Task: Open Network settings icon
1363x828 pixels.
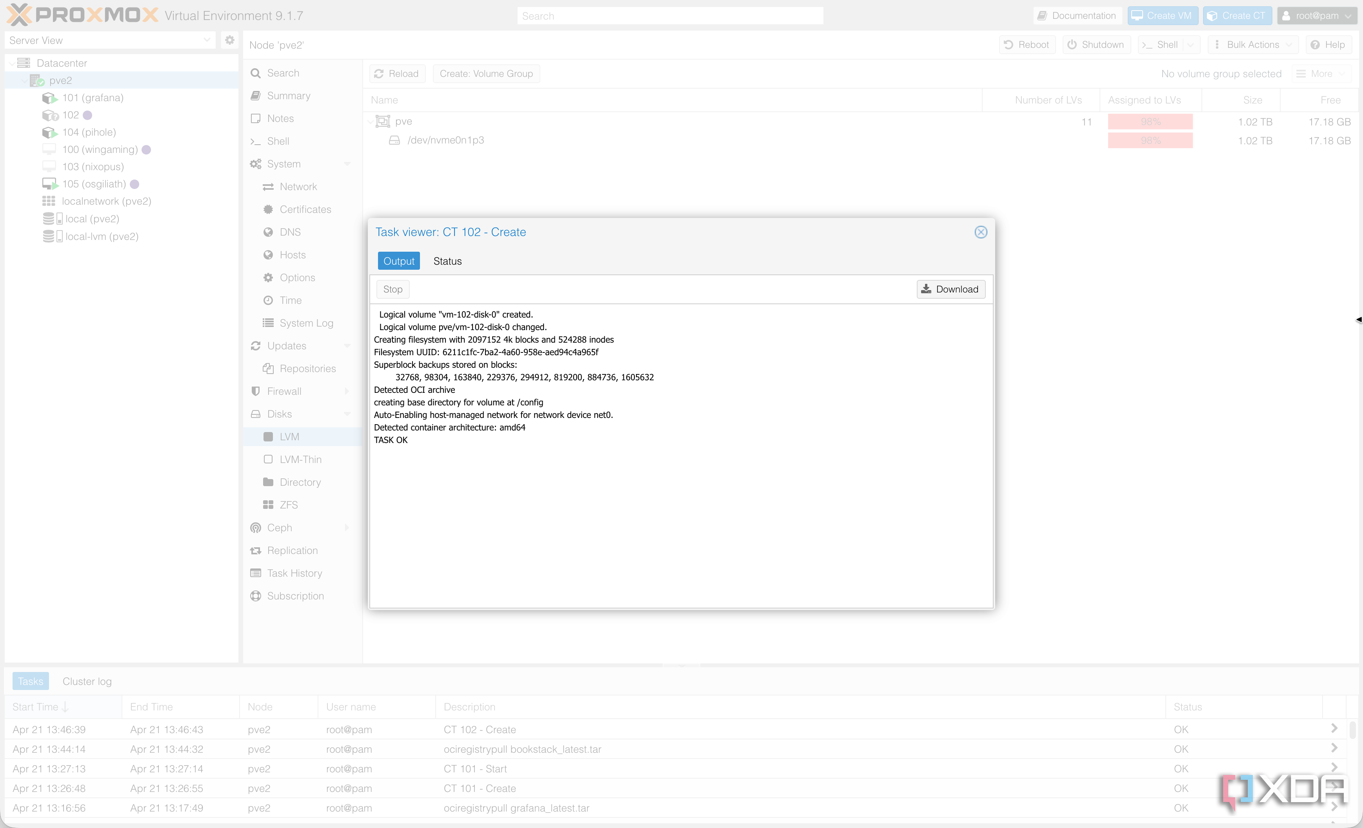Action: (268, 187)
